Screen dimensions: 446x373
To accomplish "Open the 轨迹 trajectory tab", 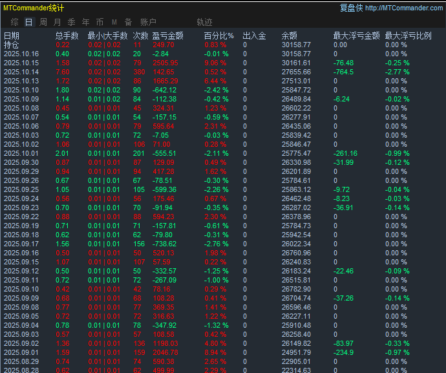I will [204, 22].
